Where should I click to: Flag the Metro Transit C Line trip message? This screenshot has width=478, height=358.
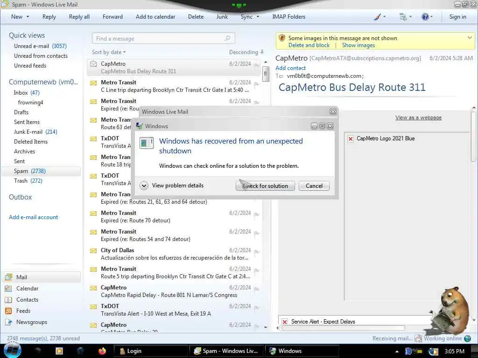tap(256, 84)
